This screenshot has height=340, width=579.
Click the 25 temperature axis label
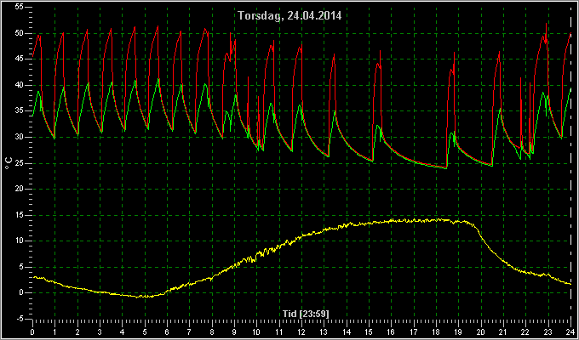point(20,163)
